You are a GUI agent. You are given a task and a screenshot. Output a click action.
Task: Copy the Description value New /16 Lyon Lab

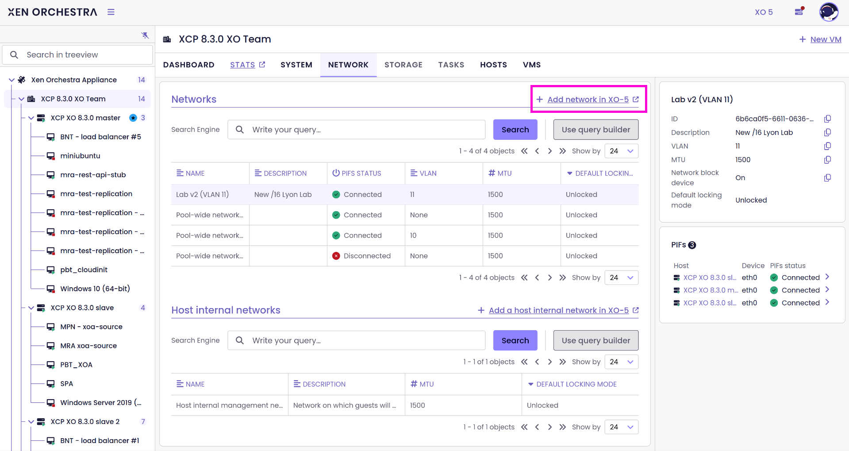coord(827,132)
